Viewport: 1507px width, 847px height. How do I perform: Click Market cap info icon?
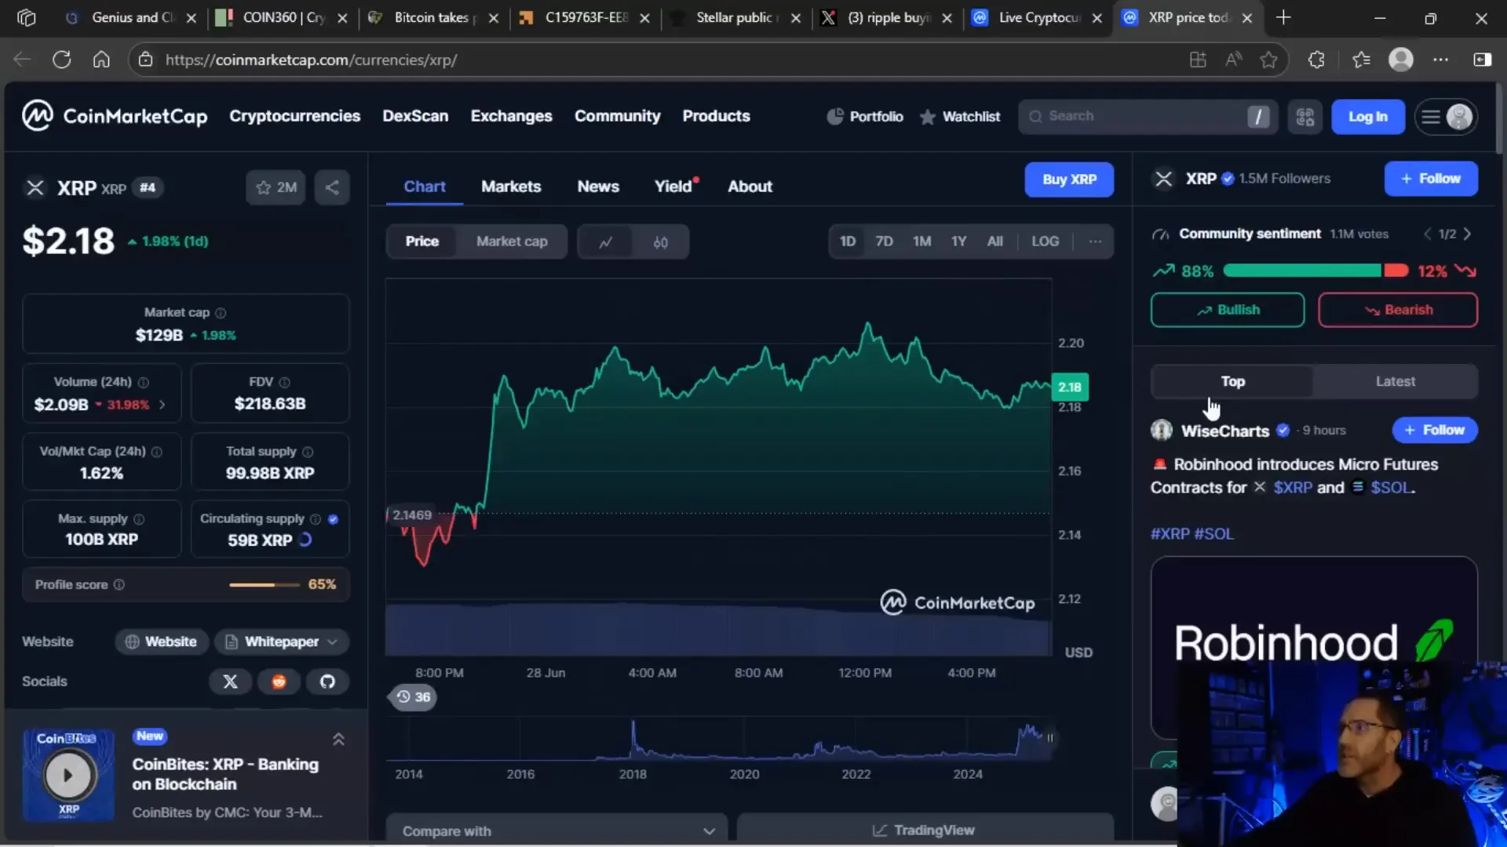click(221, 313)
